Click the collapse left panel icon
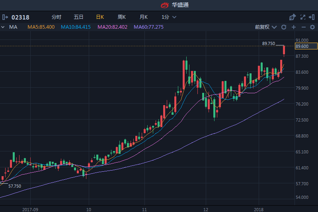 pos(5,17)
